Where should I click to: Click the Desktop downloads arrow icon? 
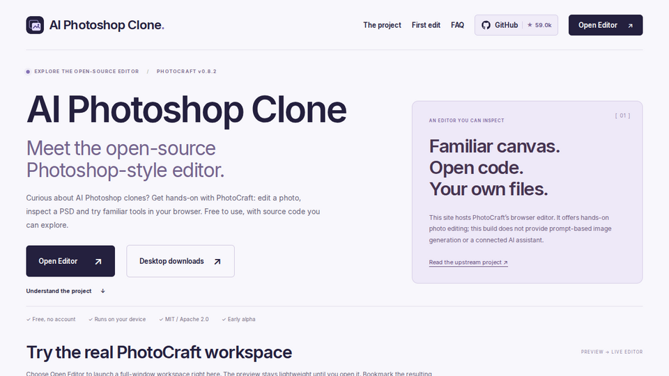tap(217, 261)
